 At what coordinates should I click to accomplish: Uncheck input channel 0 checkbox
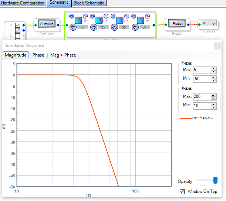click(x=18, y=25)
